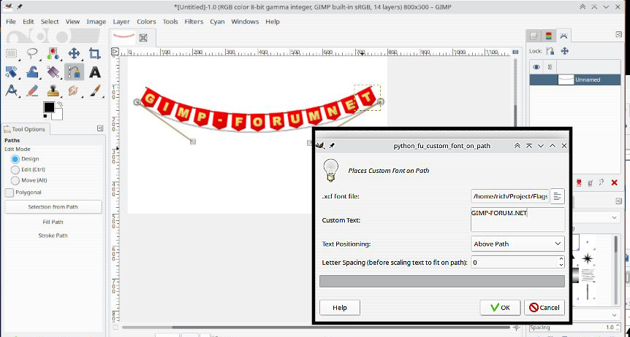
Task: Click the lock path strokes icon
Action: pyautogui.click(x=550, y=51)
